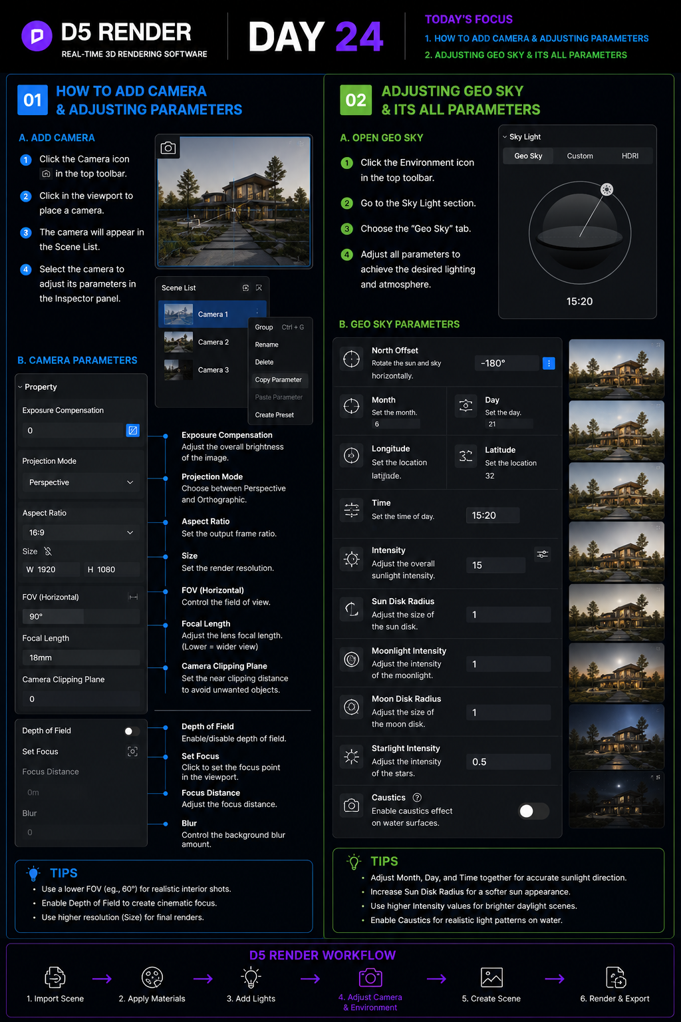Click the FOV horizontal direction icon
This screenshot has width=681, height=1022.
(x=133, y=597)
